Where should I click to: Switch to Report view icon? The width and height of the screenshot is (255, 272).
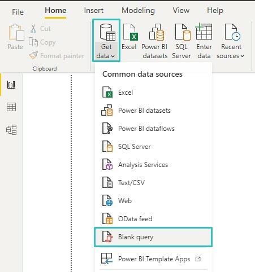(11, 85)
